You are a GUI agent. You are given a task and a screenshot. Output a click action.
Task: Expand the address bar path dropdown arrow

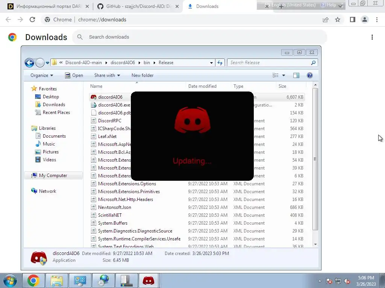tap(211, 63)
